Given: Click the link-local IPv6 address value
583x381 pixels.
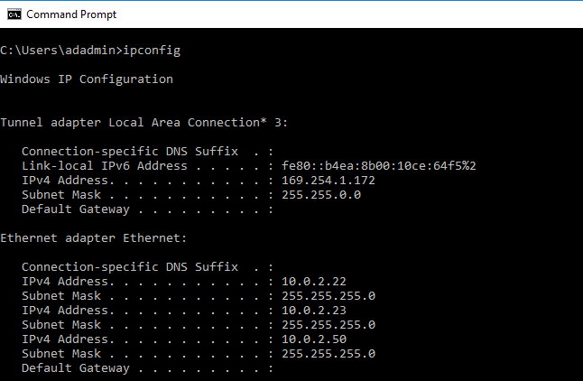Looking at the screenshot, I should (378, 165).
